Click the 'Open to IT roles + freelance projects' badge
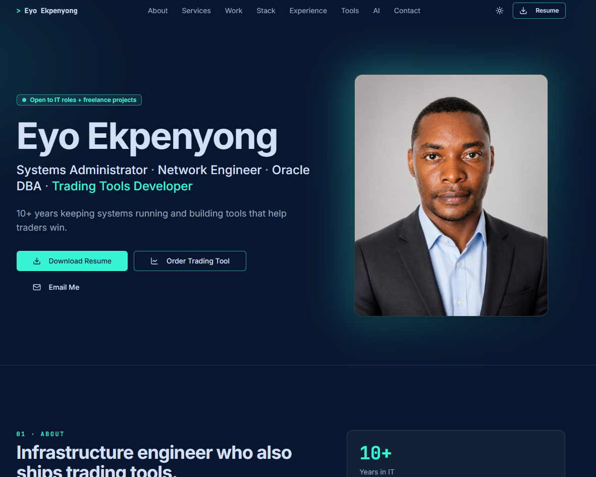The width and height of the screenshot is (596, 477). tap(79, 100)
